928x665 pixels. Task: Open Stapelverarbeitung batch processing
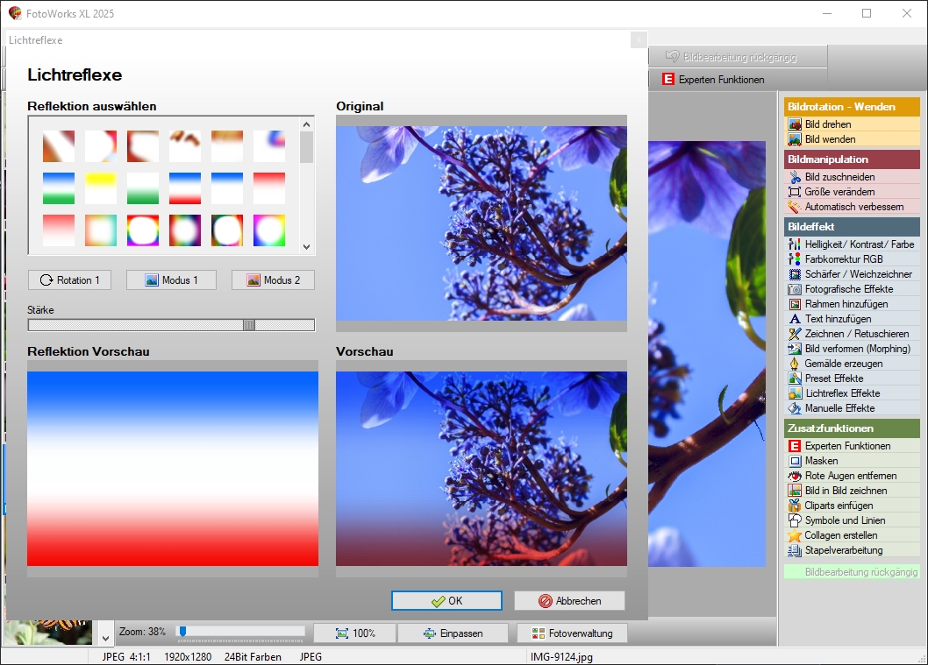[843, 550]
